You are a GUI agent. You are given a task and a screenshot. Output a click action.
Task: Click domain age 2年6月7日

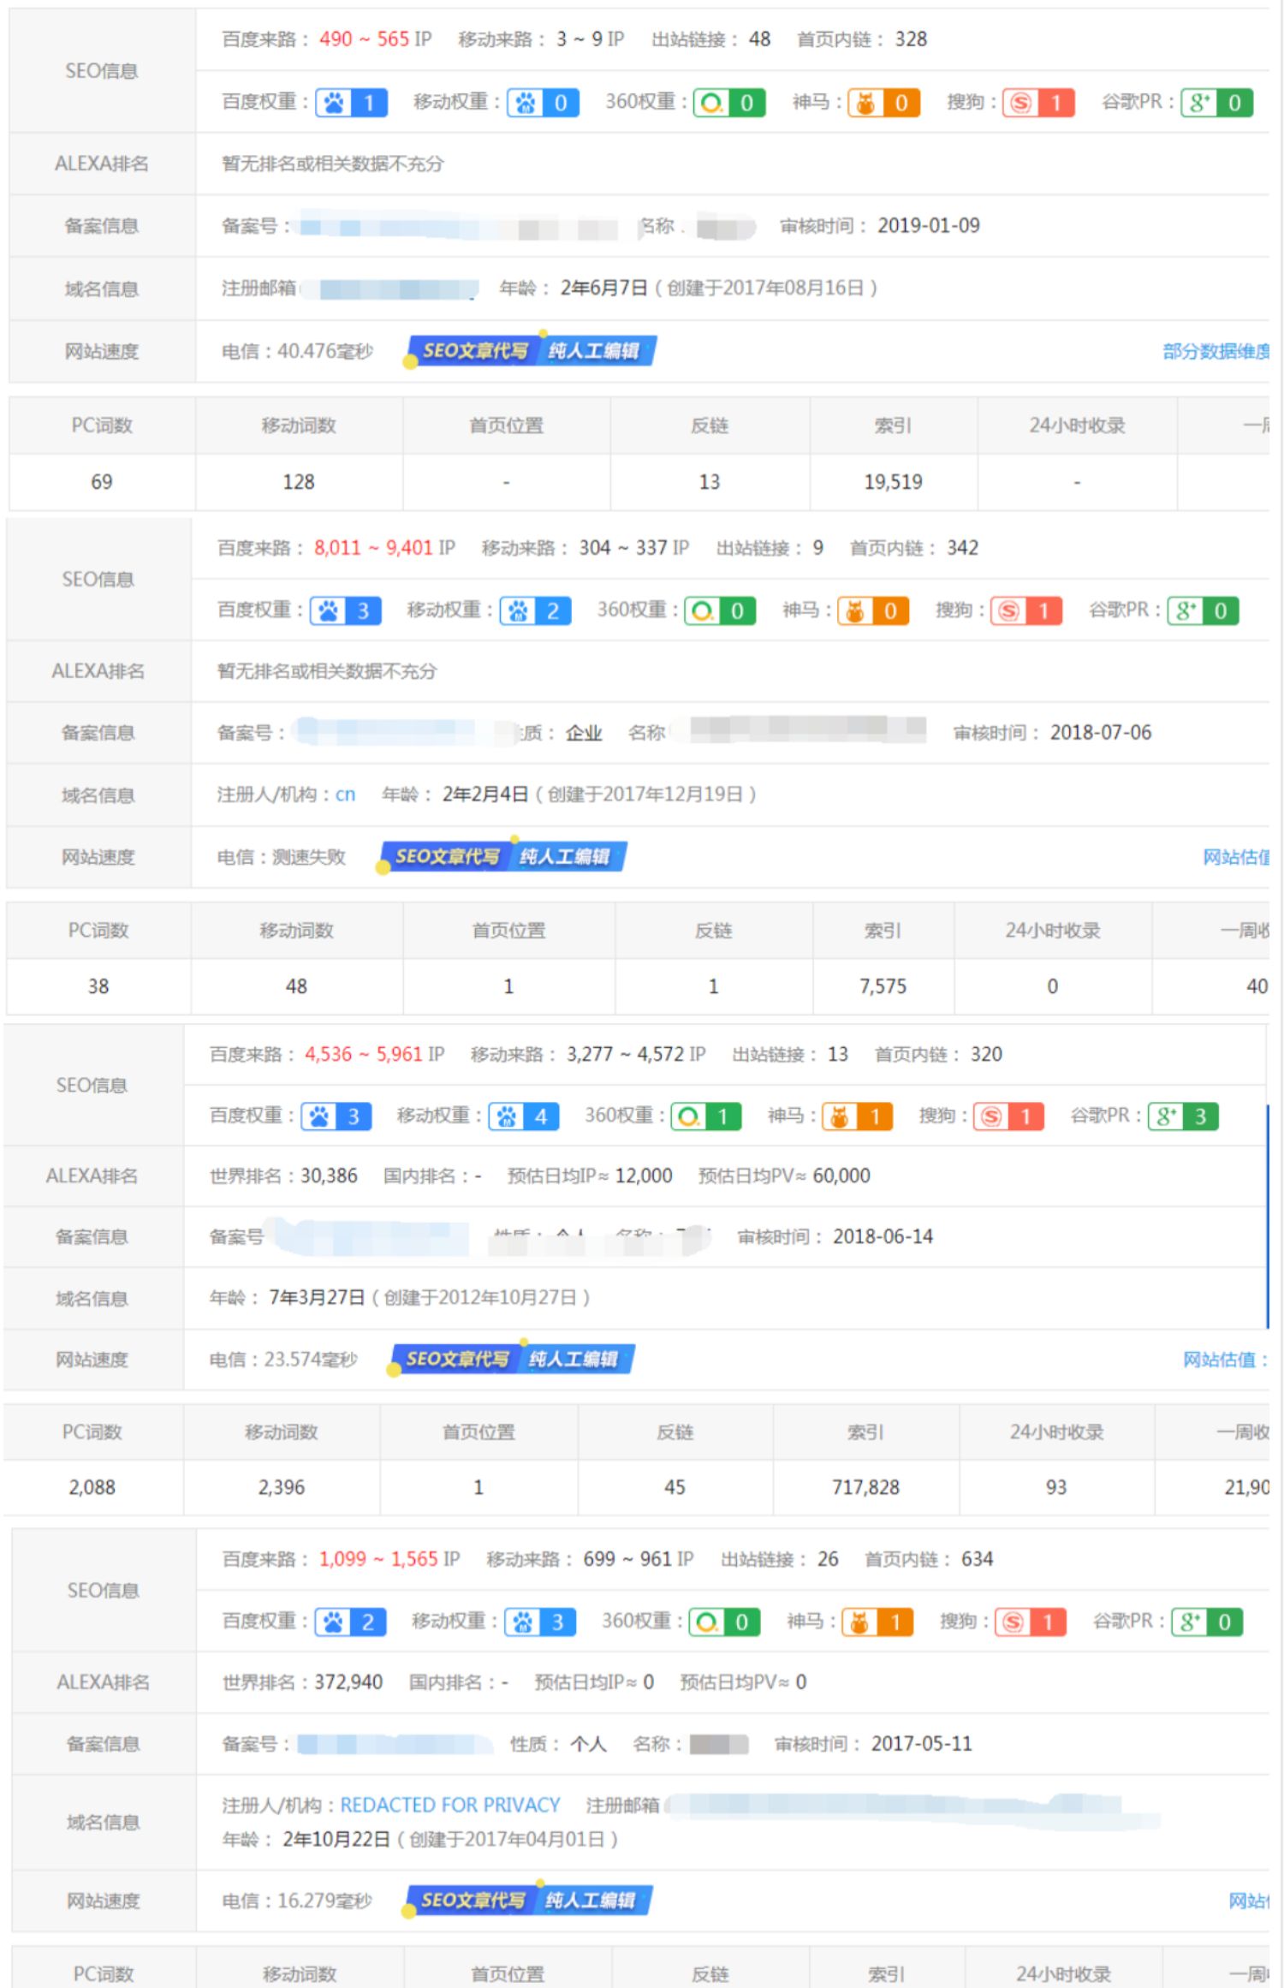(x=604, y=288)
